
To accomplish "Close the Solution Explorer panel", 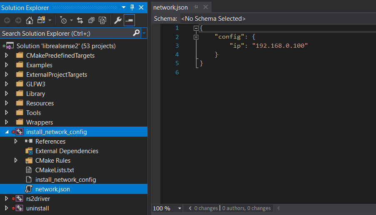I will point(141,7).
